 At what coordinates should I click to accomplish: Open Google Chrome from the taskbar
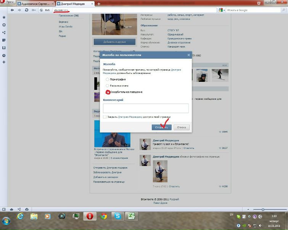pos(104,216)
